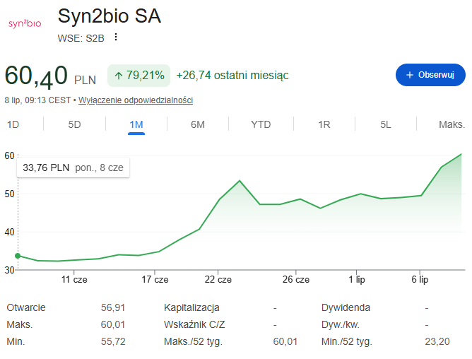
Task: Click the Min. value 55,72
Action: [x=113, y=341]
